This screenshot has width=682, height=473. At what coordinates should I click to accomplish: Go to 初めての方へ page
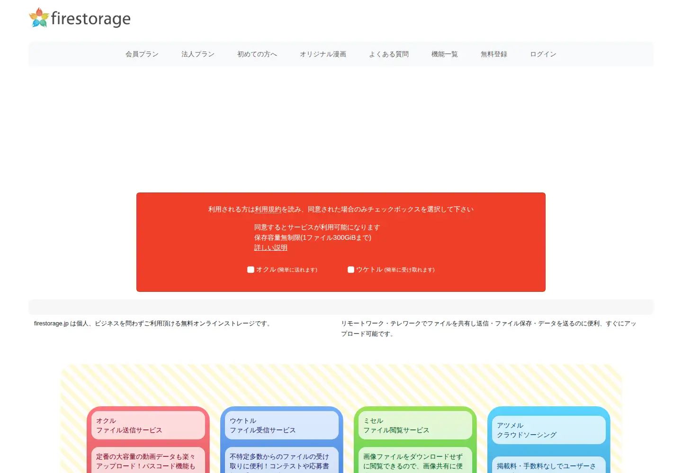coord(257,54)
